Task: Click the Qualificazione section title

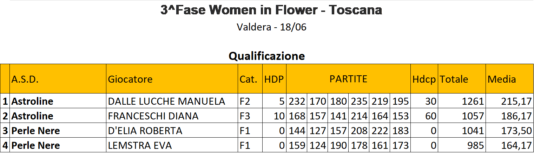Action: point(267,56)
